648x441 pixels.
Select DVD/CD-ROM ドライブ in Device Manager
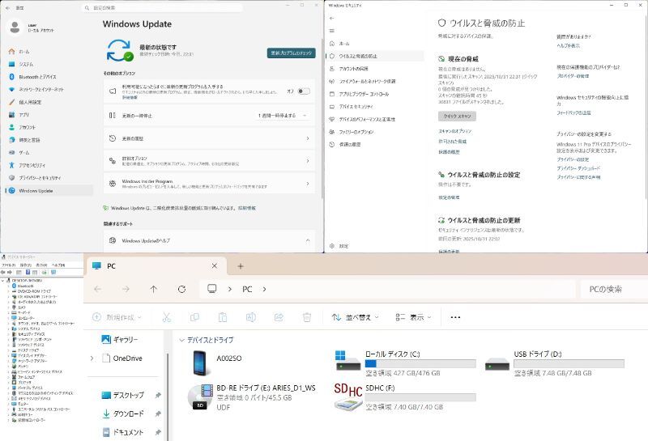[31, 291]
